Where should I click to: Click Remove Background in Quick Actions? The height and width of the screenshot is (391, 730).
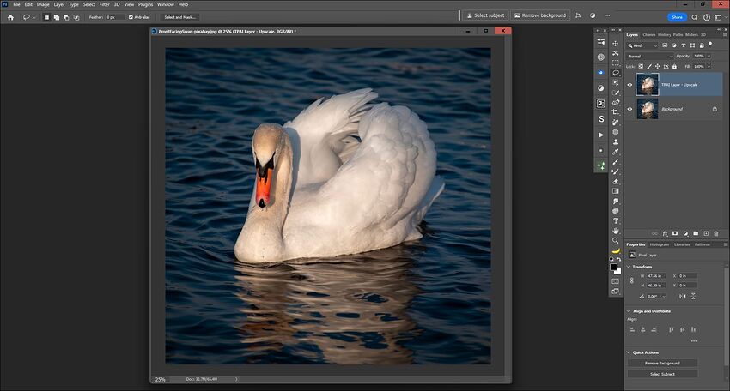coord(662,363)
